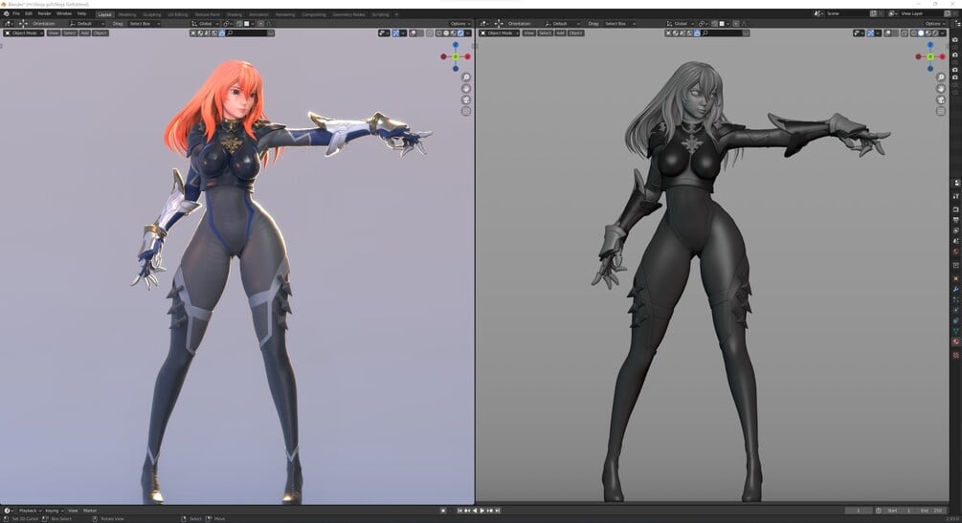This screenshot has width=962, height=523.
Task: Open the shading options dropdown arrow in left viewport
Action: tap(467, 33)
